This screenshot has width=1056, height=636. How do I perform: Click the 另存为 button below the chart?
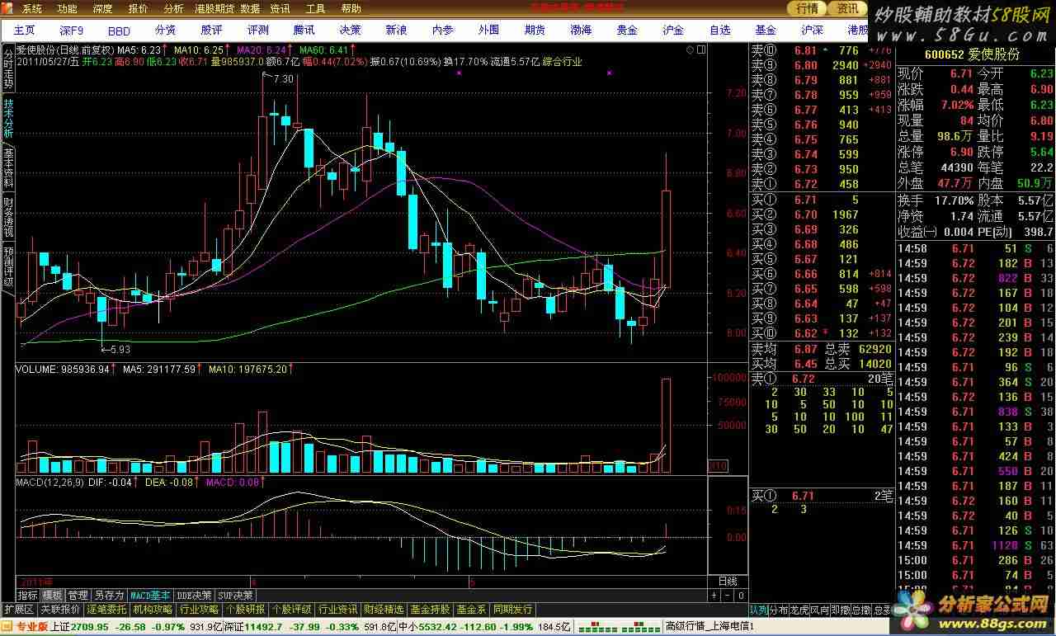click(109, 595)
